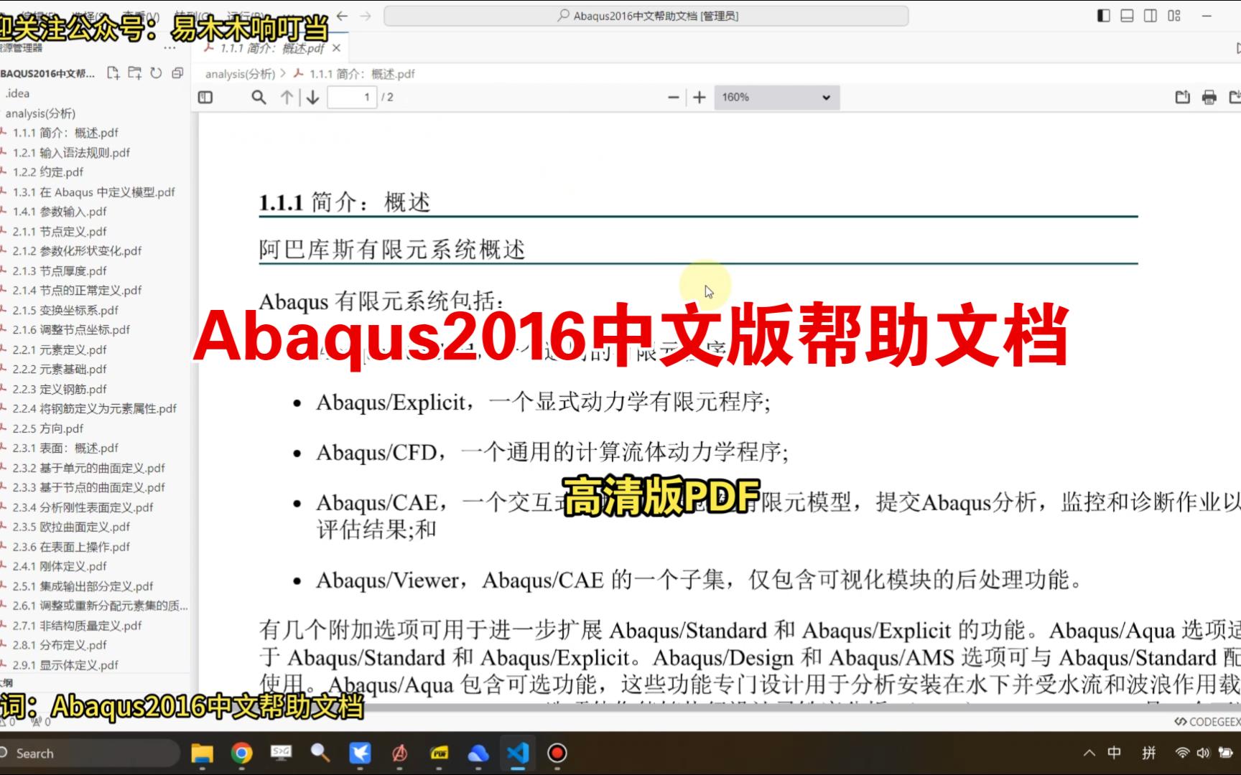The height and width of the screenshot is (775, 1241).
Task: Toggle the PDF viewer sidebar
Action: 205,97
